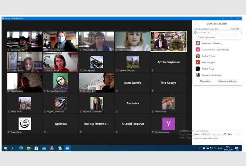Collapse the Групповой чат Zoom panel chevron
This screenshot has width=246, height=166.
click(x=195, y=24)
